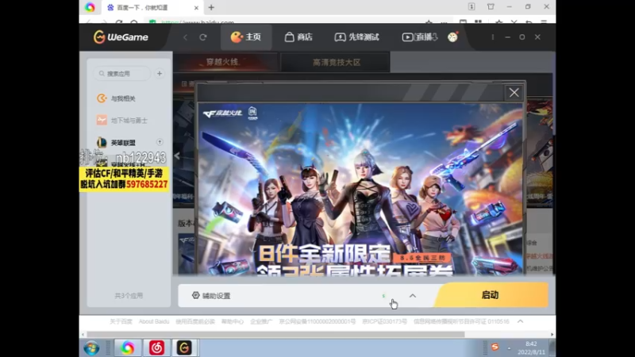
Task: Add an application with the plus button
Action: click(x=160, y=74)
